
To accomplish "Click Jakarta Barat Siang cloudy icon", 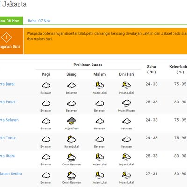I will pos(72,85).
